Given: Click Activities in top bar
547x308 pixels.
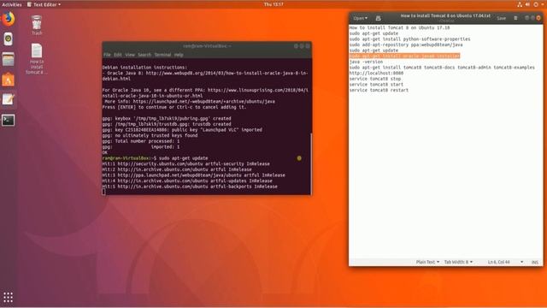Looking at the screenshot, I should coord(12,4).
